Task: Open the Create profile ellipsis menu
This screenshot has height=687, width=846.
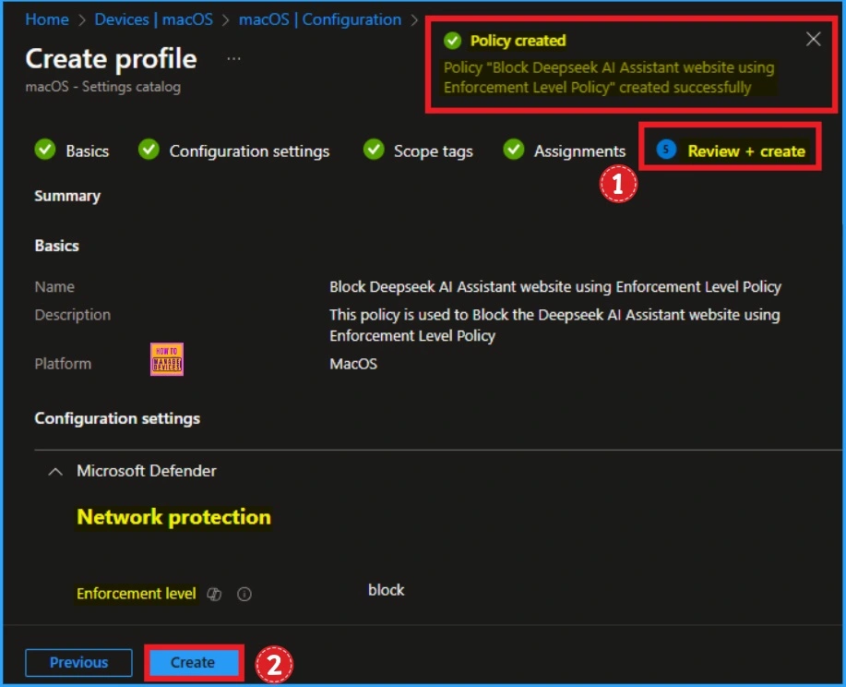Action: [x=233, y=58]
